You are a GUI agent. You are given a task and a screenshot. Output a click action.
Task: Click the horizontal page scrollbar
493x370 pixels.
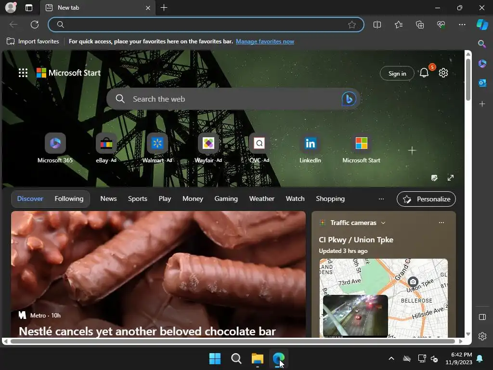(233, 341)
